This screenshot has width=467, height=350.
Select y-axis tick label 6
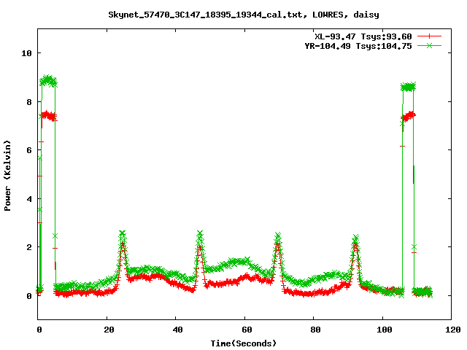click(x=29, y=150)
